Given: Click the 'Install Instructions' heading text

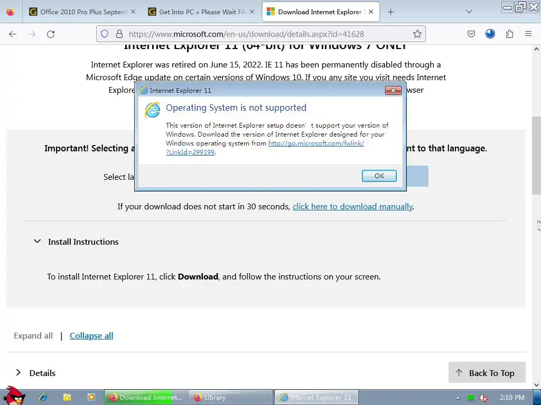Looking at the screenshot, I should click(x=83, y=242).
